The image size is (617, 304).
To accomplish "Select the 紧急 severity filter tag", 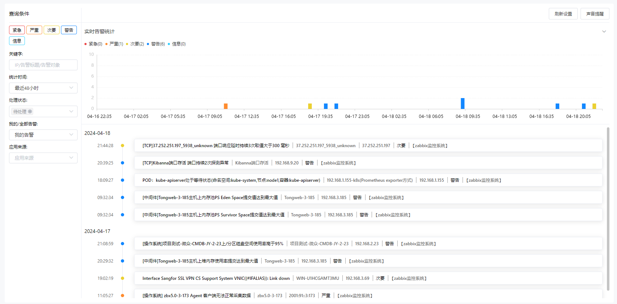I will pos(17,30).
